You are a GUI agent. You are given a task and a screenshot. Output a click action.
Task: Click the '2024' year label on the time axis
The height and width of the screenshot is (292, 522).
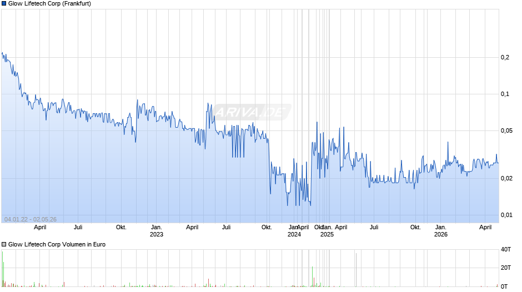click(294, 234)
